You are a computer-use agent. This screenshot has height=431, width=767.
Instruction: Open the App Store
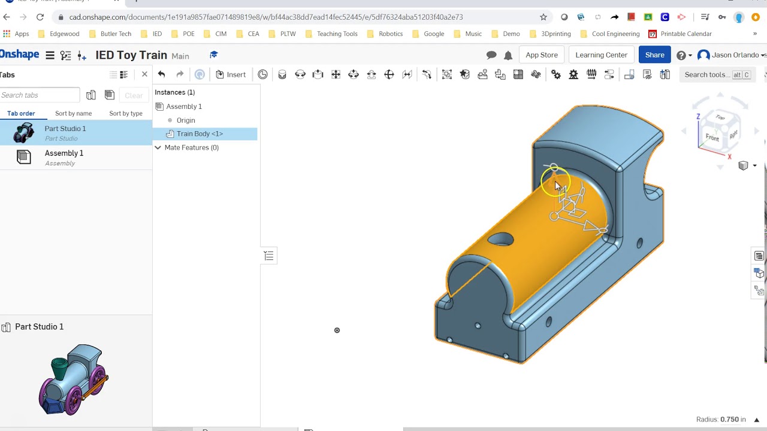tap(542, 55)
